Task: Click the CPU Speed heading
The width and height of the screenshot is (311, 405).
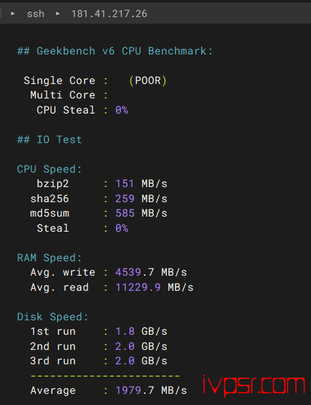Action: coord(50,169)
